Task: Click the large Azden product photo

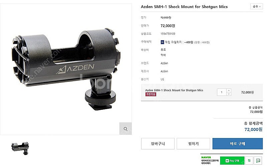Action: coord(66,69)
